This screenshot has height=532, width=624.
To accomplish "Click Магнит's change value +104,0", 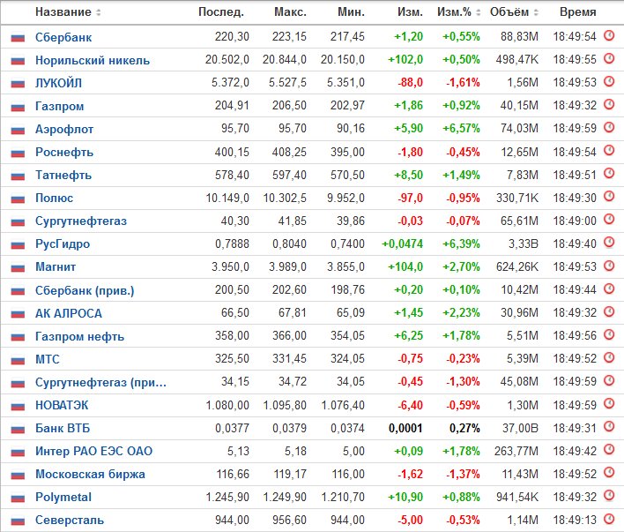I will 405,266.
